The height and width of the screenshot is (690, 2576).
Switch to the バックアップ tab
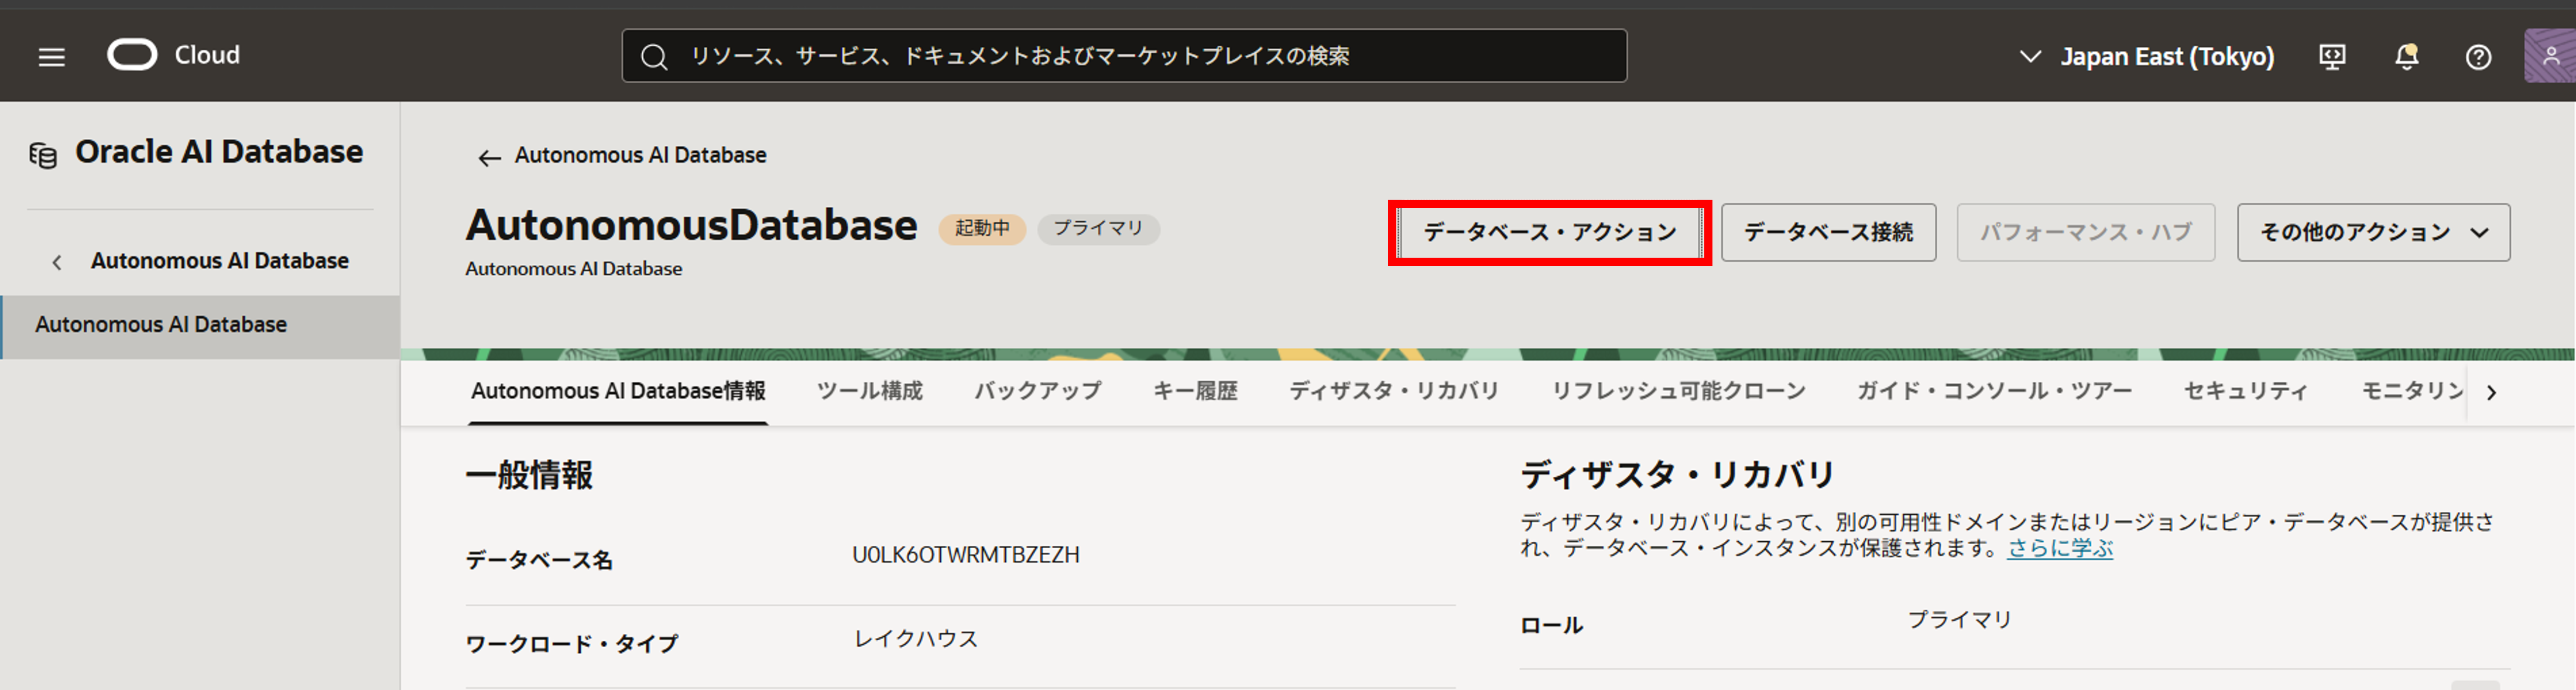tap(1037, 391)
